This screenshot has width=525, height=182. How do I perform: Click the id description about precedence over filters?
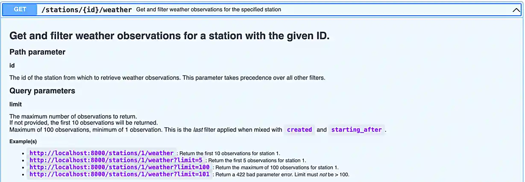coord(167,78)
